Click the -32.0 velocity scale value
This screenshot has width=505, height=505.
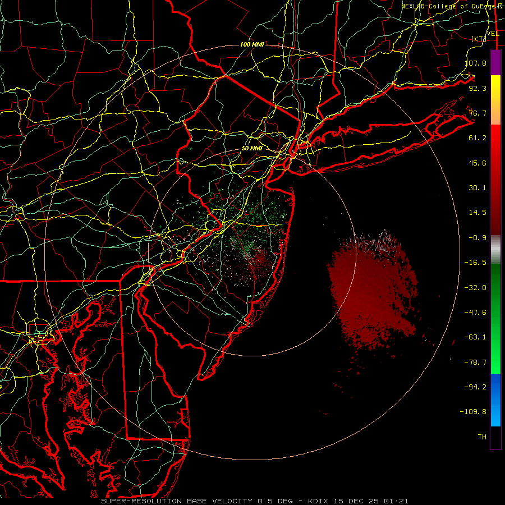click(475, 288)
